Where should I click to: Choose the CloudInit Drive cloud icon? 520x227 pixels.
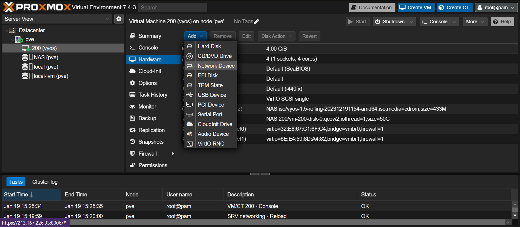coord(190,124)
